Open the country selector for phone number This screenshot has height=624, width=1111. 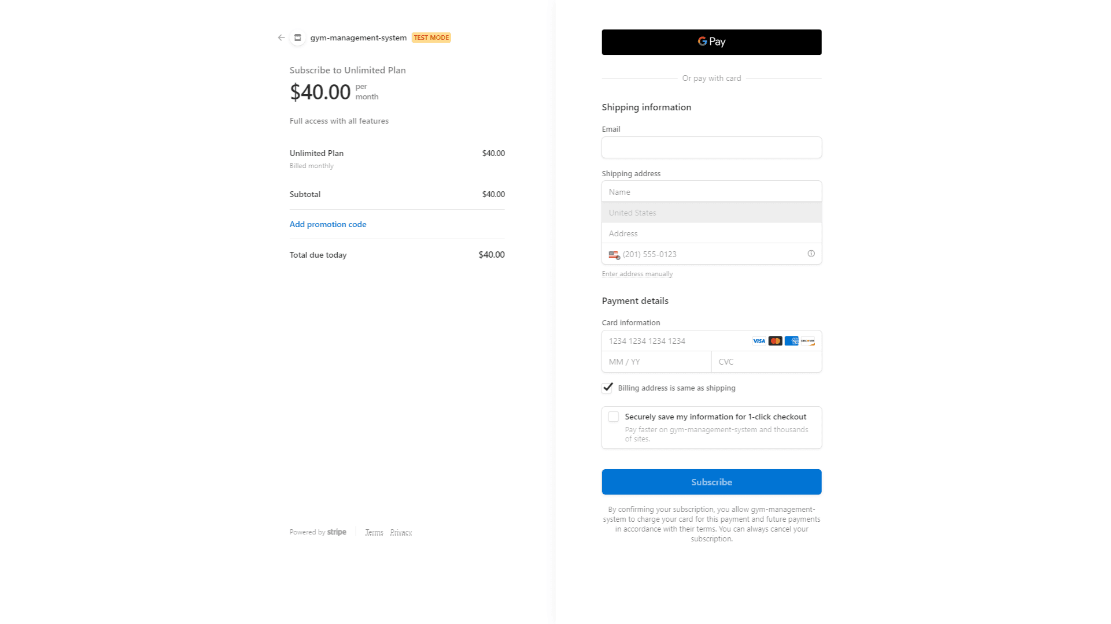[615, 254]
